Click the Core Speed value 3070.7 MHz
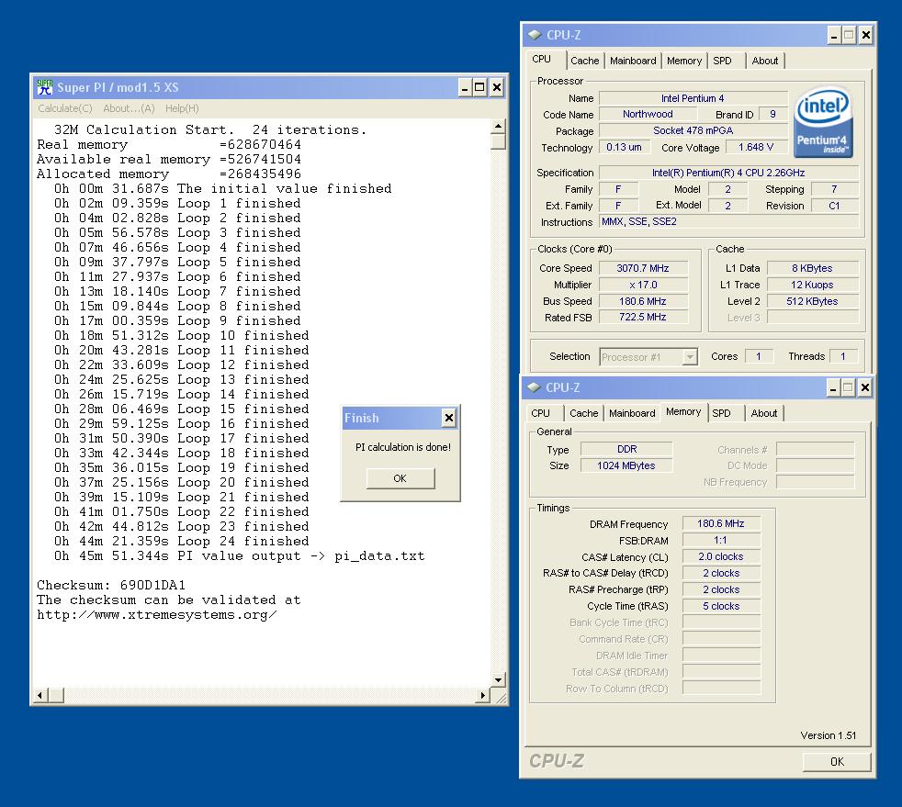 (x=643, y=268)
